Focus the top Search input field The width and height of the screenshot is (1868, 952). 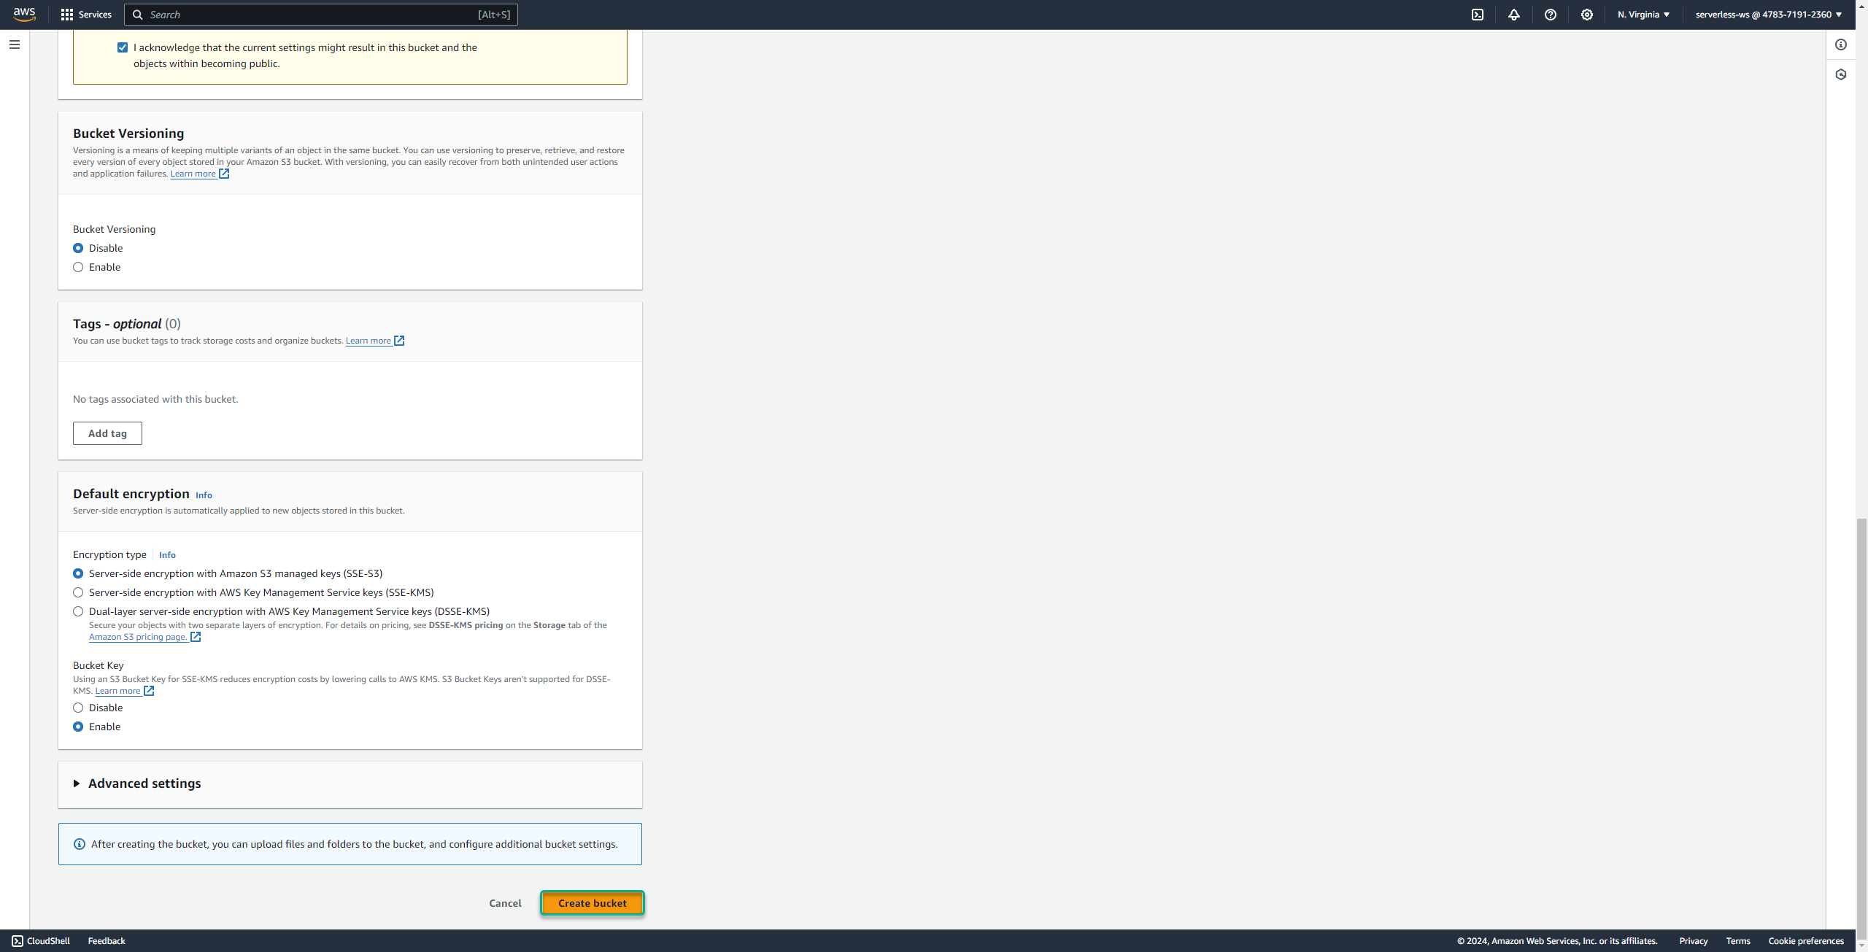coord(321,15)
